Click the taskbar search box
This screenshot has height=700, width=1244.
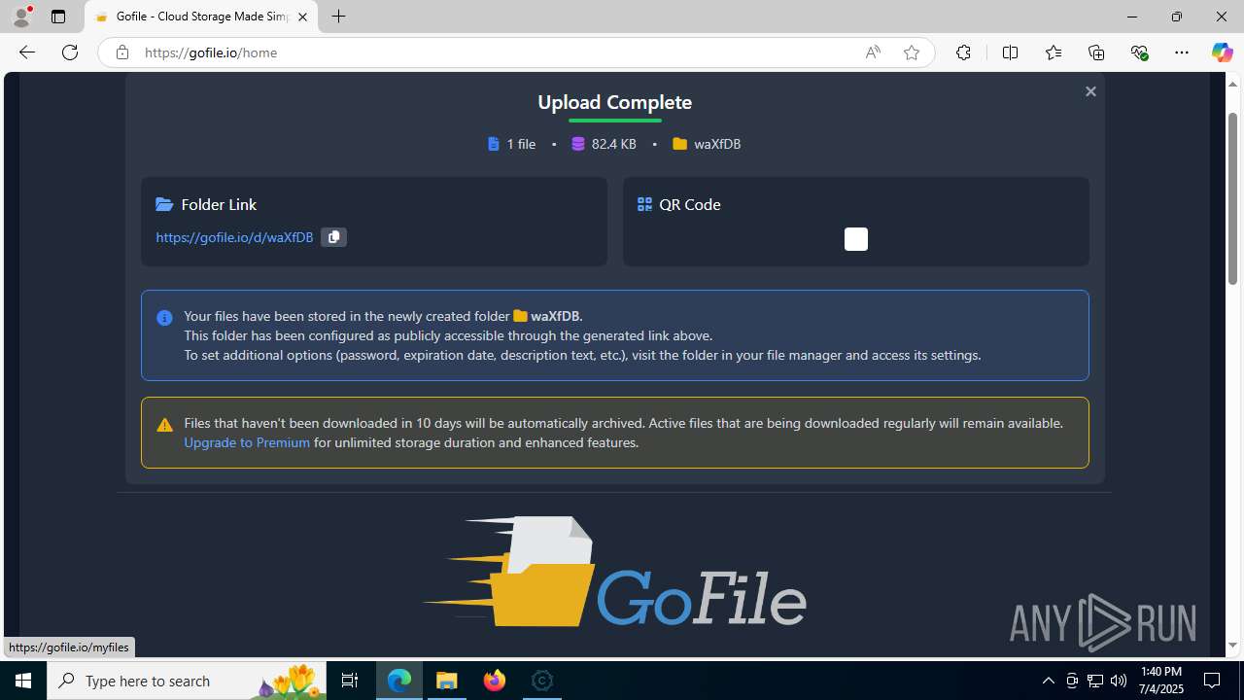click(x=187, y=681)
